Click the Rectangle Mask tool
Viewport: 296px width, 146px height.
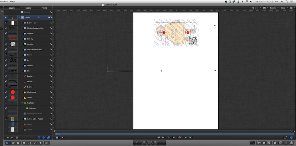(46, 143)
